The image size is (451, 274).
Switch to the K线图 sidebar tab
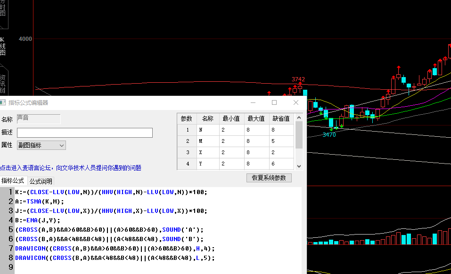pyautogui.click(x=3, y=46)
